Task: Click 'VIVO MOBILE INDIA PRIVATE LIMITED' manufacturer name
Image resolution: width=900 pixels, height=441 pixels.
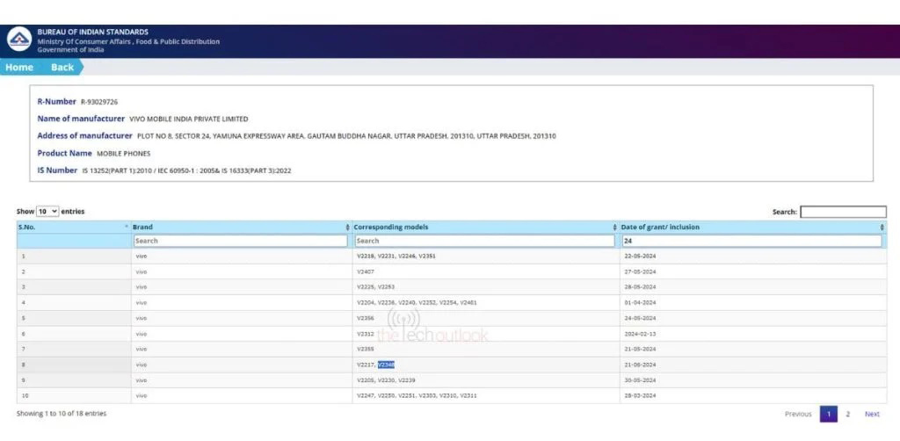Action: coord(189,119)
